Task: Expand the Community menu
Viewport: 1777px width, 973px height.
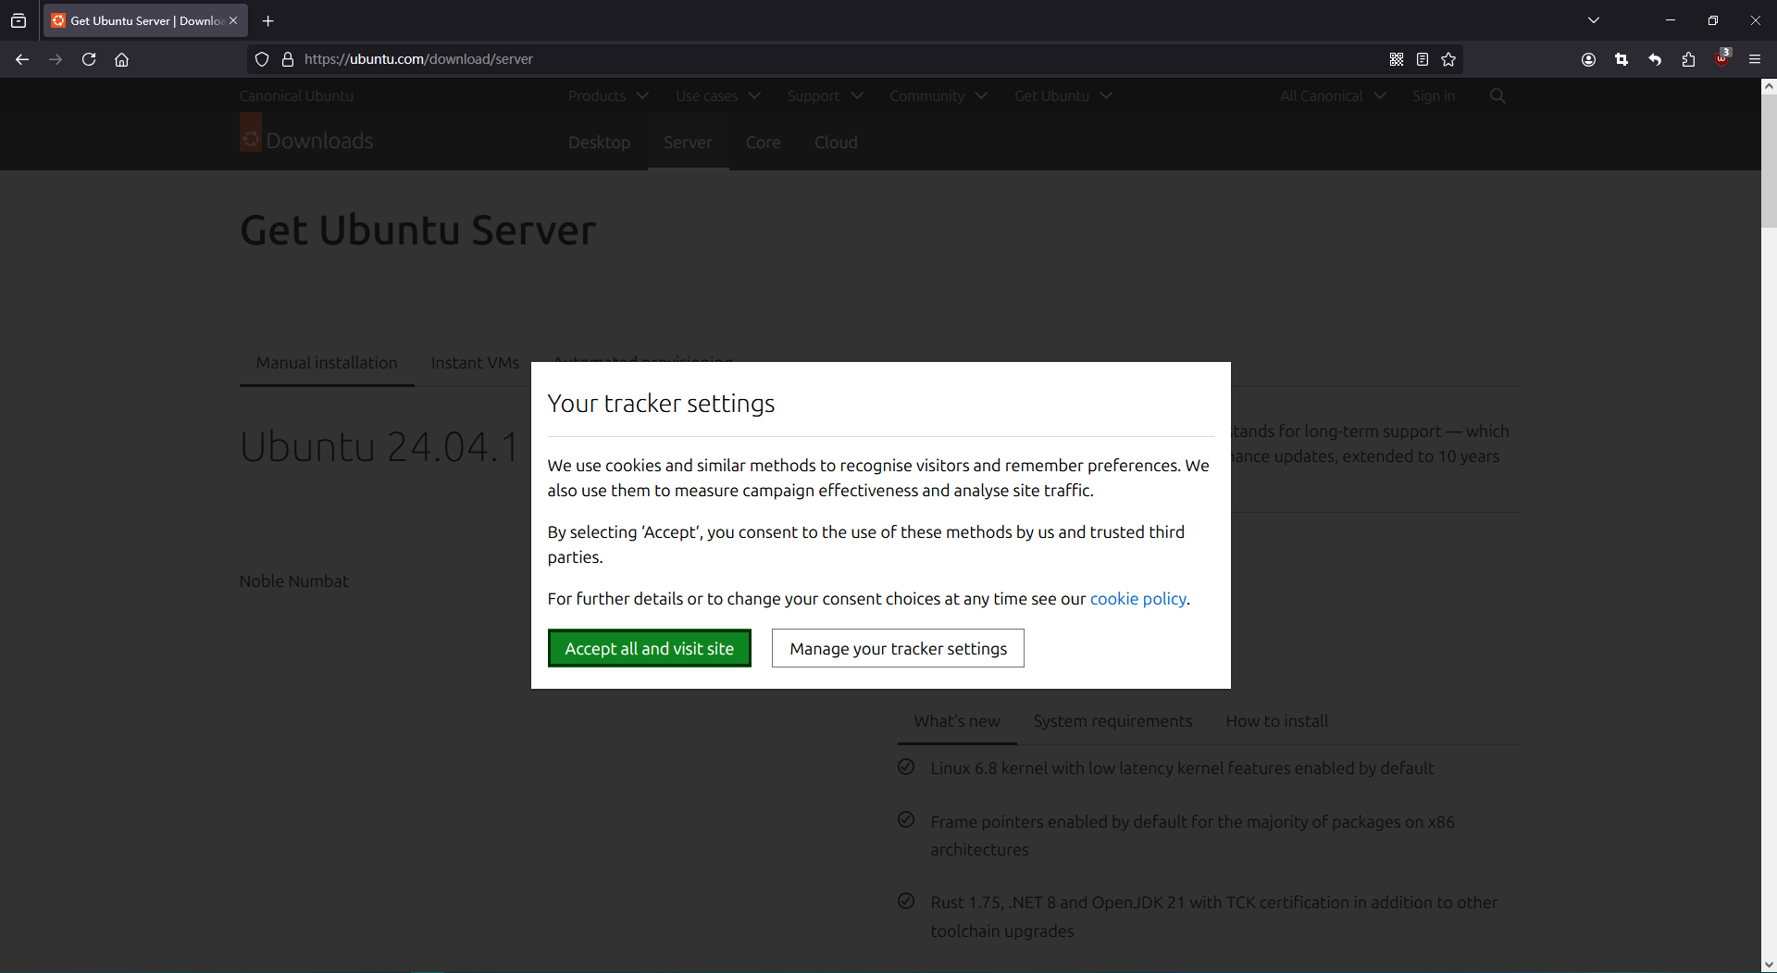Action: coord(938,95)
